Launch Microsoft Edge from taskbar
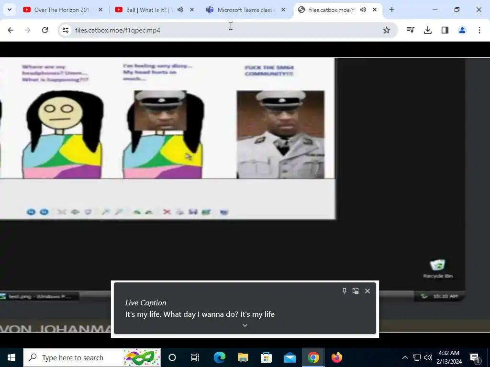 point(219,357)
